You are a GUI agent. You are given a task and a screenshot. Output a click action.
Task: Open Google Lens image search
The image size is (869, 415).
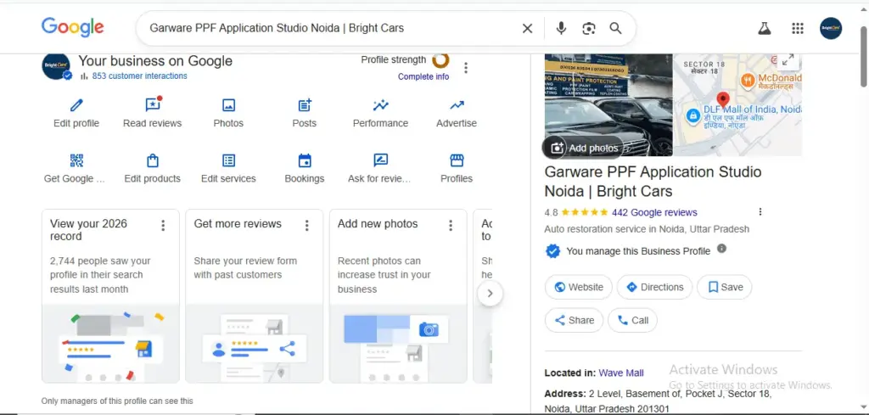(589, 28)
